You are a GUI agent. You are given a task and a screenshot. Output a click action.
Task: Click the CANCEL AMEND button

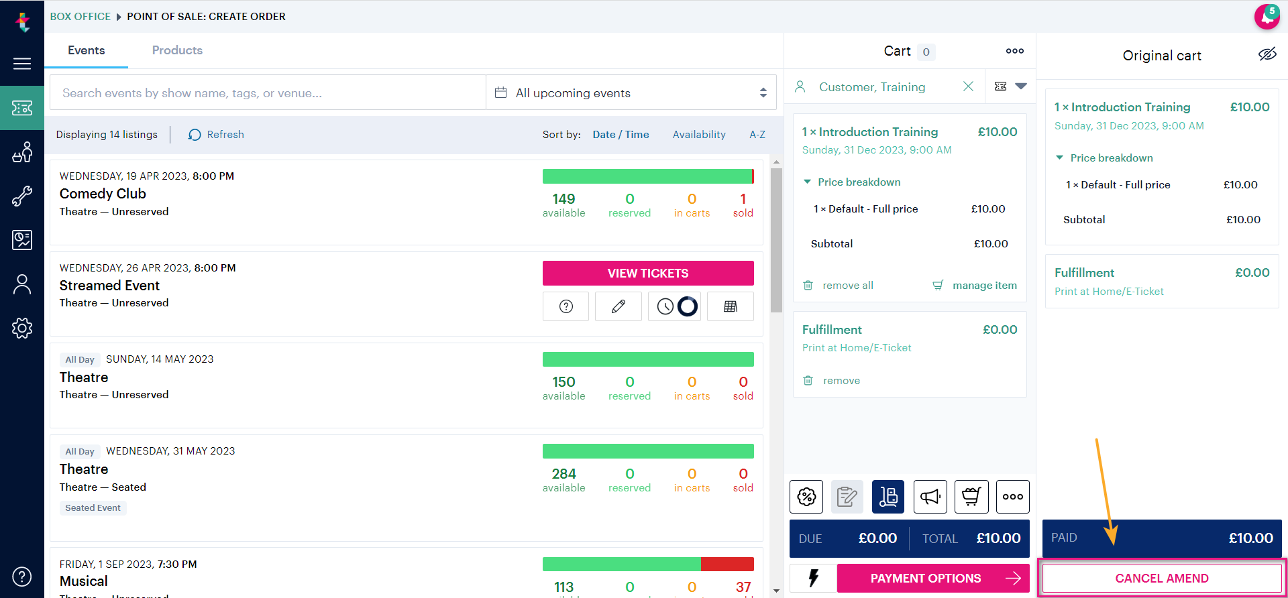(1162, 578)
